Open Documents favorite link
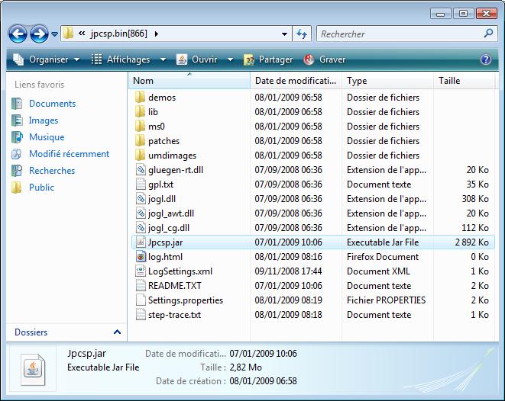This screenshot has width=505, height=401. click(x=53, y=104)
